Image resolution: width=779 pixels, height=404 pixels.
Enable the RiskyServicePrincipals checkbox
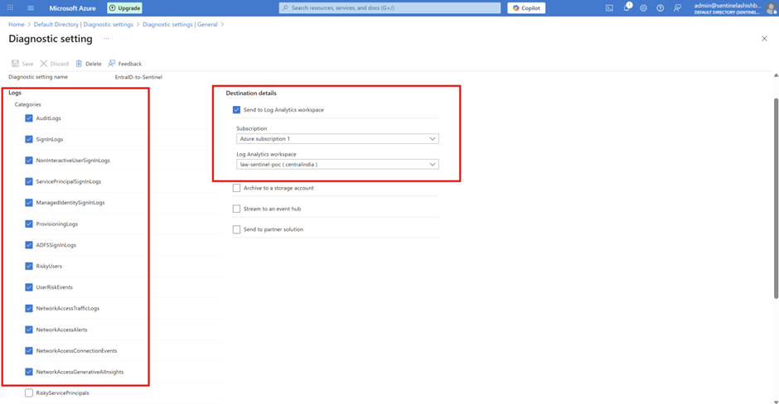pyautogui.click(x=29, y=393)
